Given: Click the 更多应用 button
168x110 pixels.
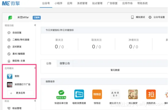Looking at the screenshot, I should [20, 93].
